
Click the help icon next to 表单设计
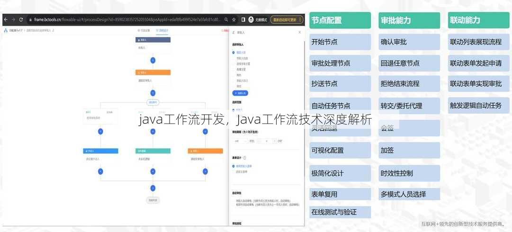tap(244, 158)
